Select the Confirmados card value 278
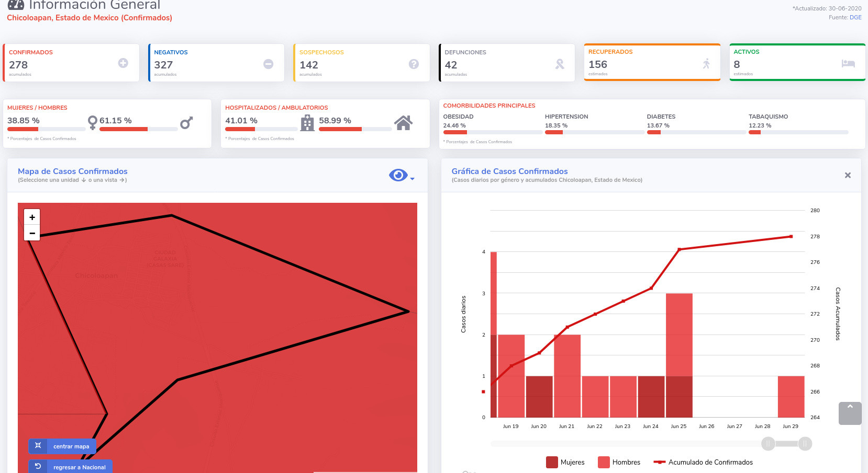Screen dimensions: 868x473 point(18,65)
